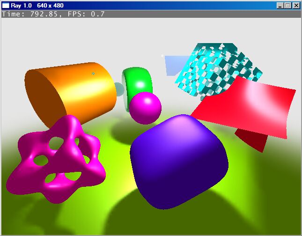Close the Ray 1.0 window

click(296, 6)
